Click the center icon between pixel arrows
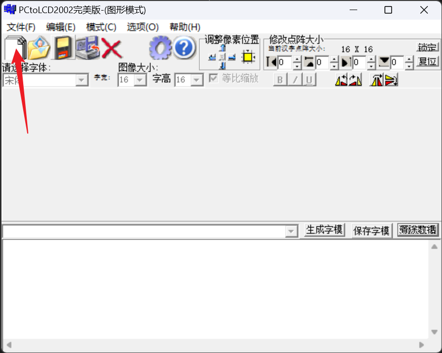Screen dimensions: 442x353 [x=223, y=57]
